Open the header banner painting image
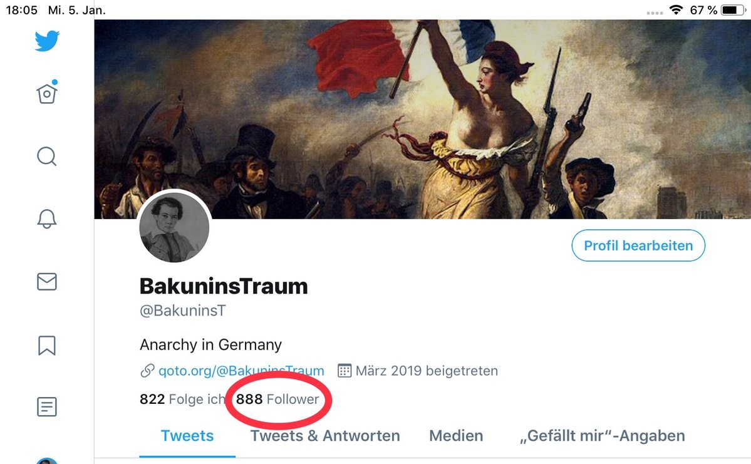751x464 pixels. pyautogui.click(x=422, y=119)
